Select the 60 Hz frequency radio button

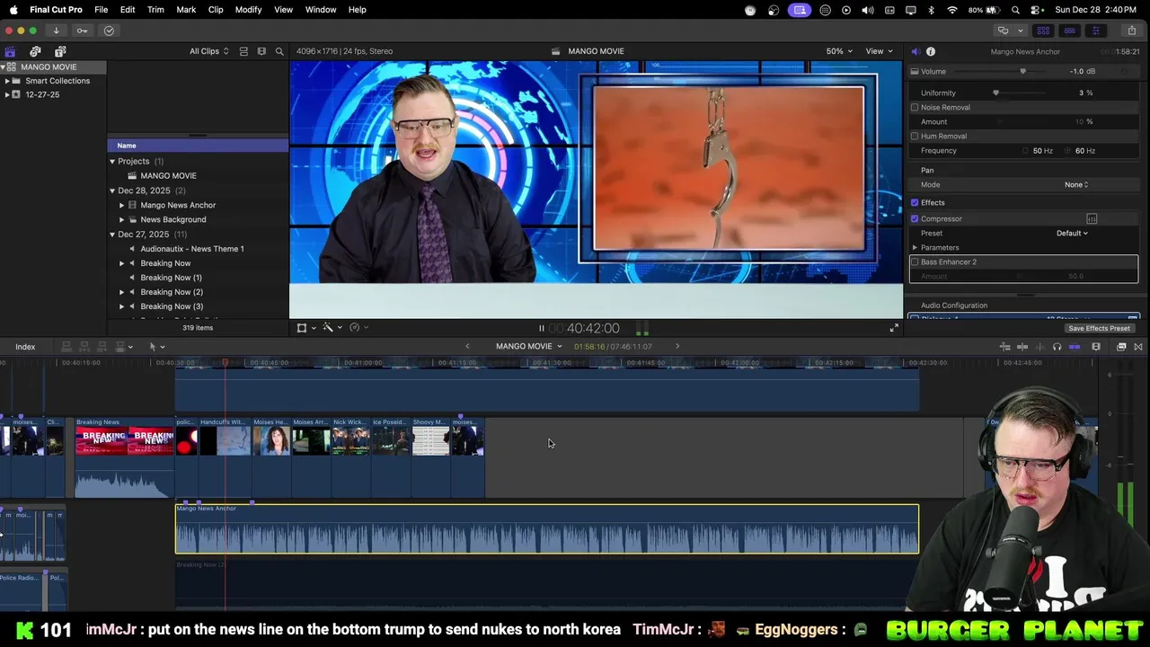coord(1069,151)
